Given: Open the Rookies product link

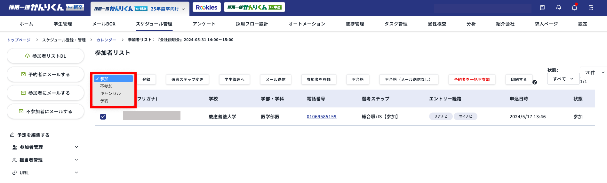Looking at the screenshot, I should pos(207,7).
